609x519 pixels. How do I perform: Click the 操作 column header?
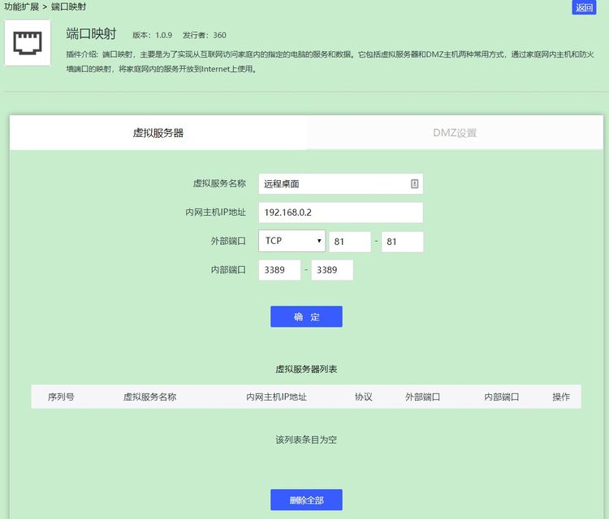[x=561, y=397]
